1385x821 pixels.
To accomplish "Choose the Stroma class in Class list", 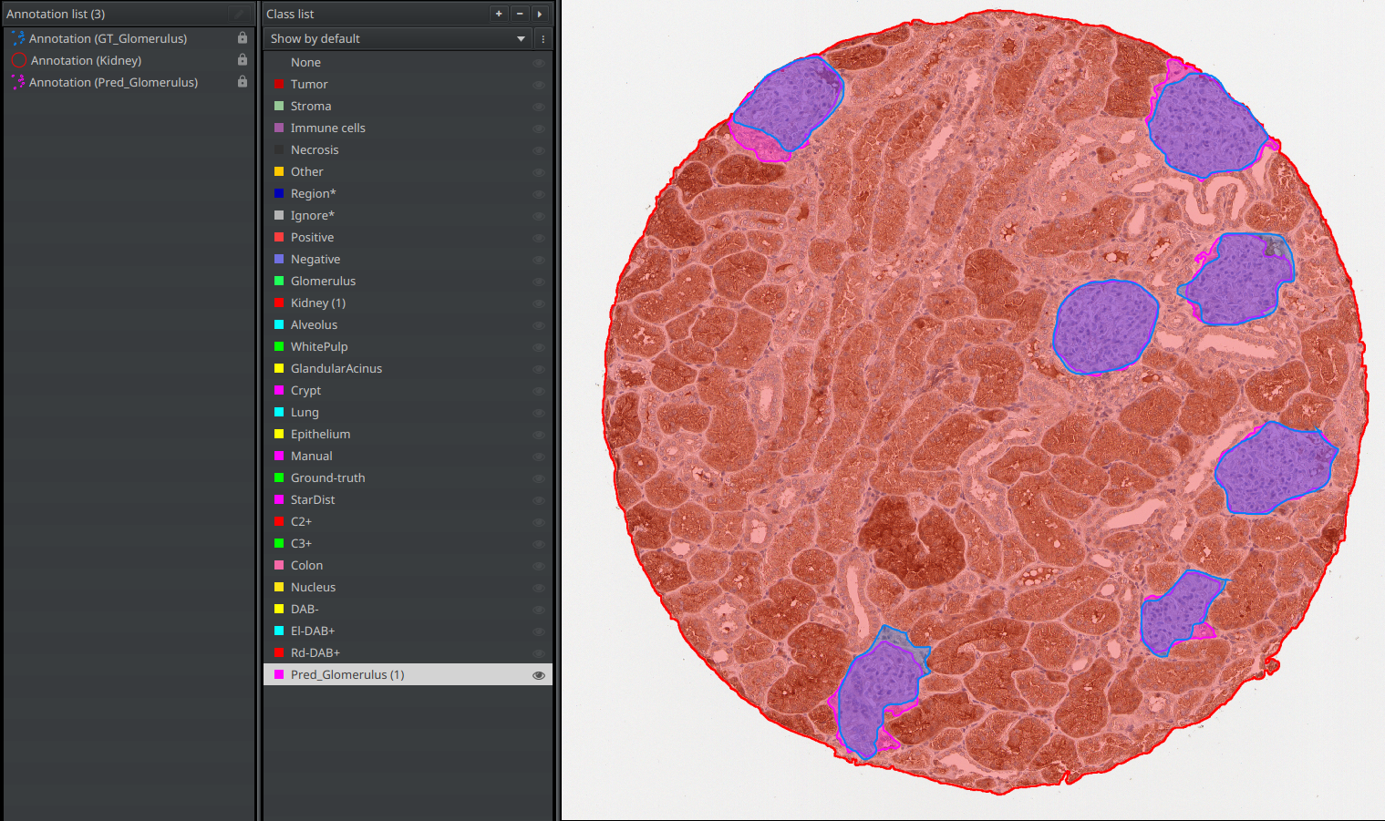I will (310, 107).
